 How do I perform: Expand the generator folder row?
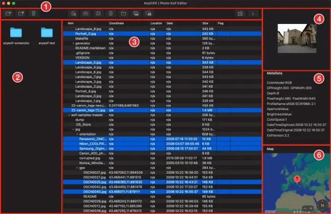click(x=73, y=43)
